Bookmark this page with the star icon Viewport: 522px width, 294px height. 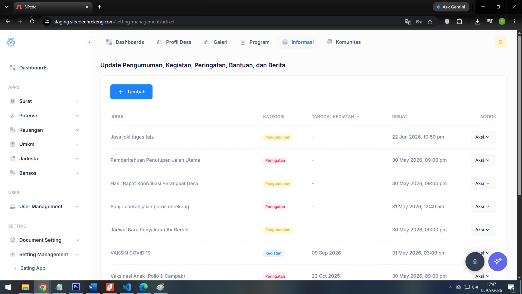pyautogui.click(x=430, y=22)
